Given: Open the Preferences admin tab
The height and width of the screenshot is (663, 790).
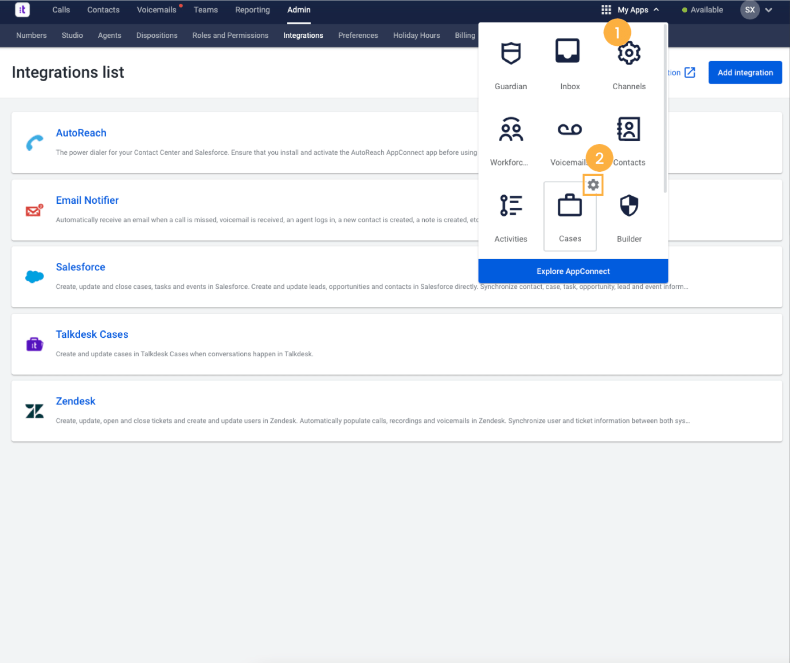Looking at the screenshot, I should pos(358,36).
